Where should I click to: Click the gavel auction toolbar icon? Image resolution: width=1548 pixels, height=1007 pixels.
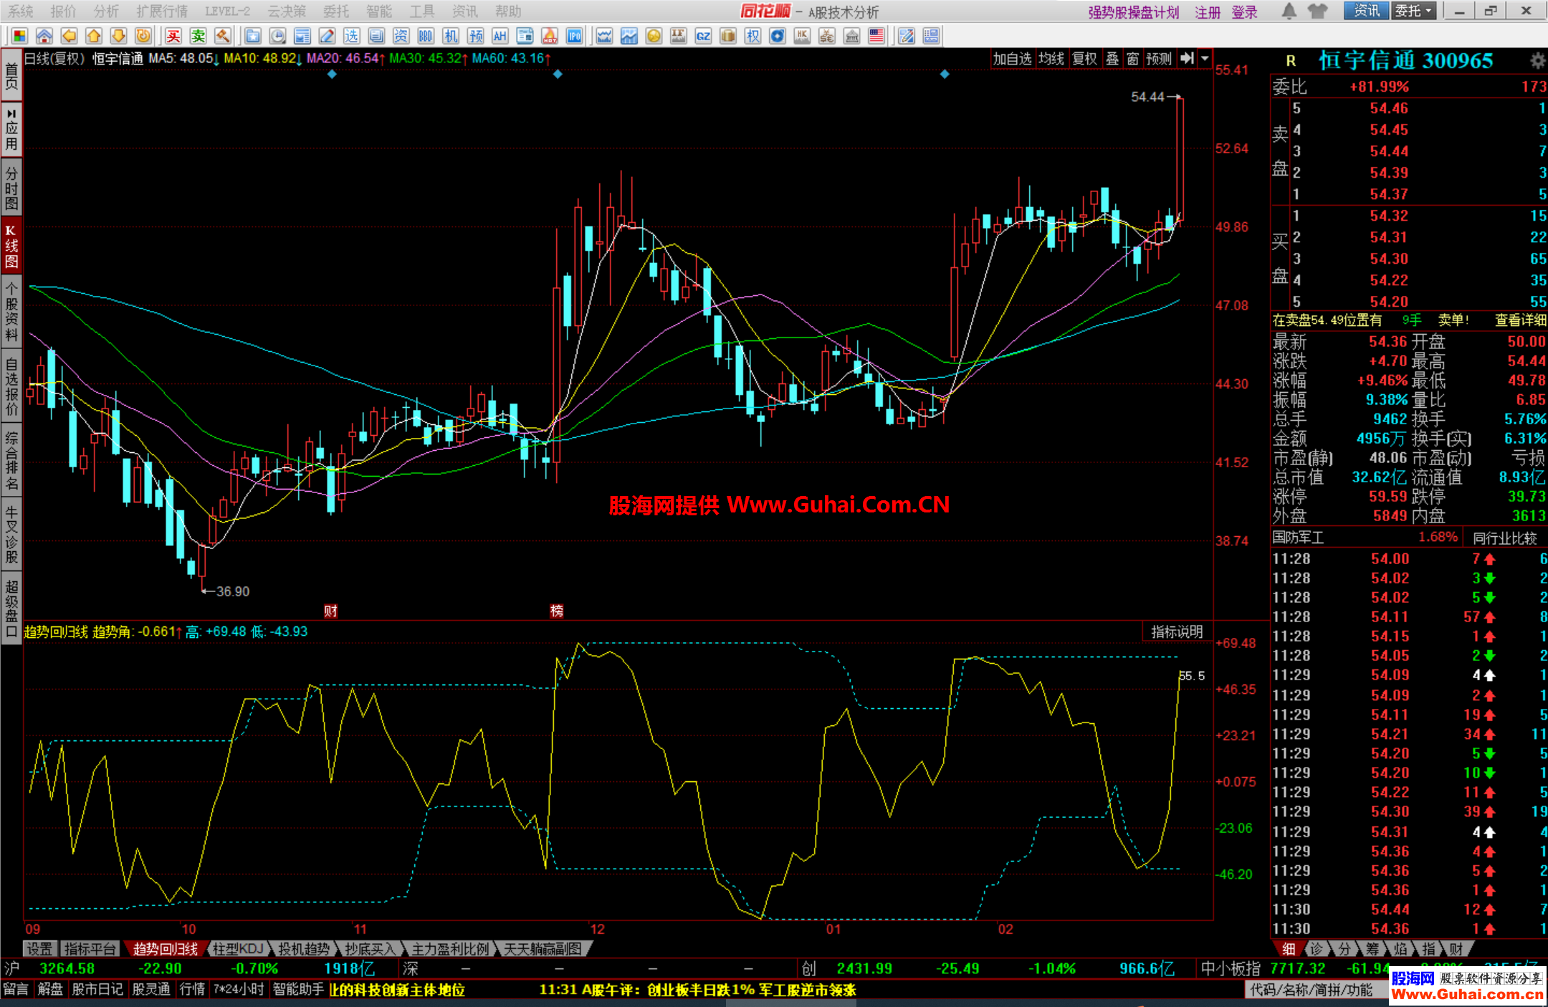pos(223,36)
